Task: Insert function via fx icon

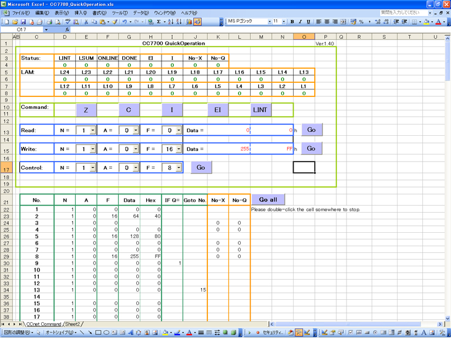Action: point(67,29)
